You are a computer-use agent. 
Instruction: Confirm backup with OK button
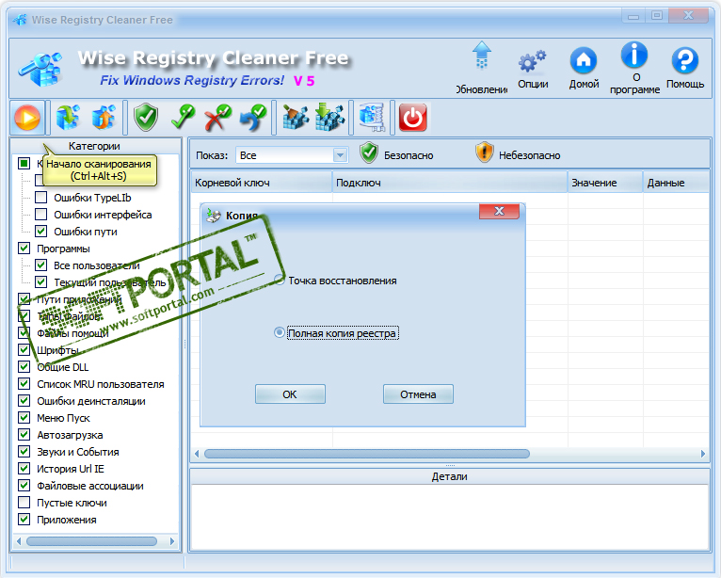pyautogui.click(x=290, y=394)
